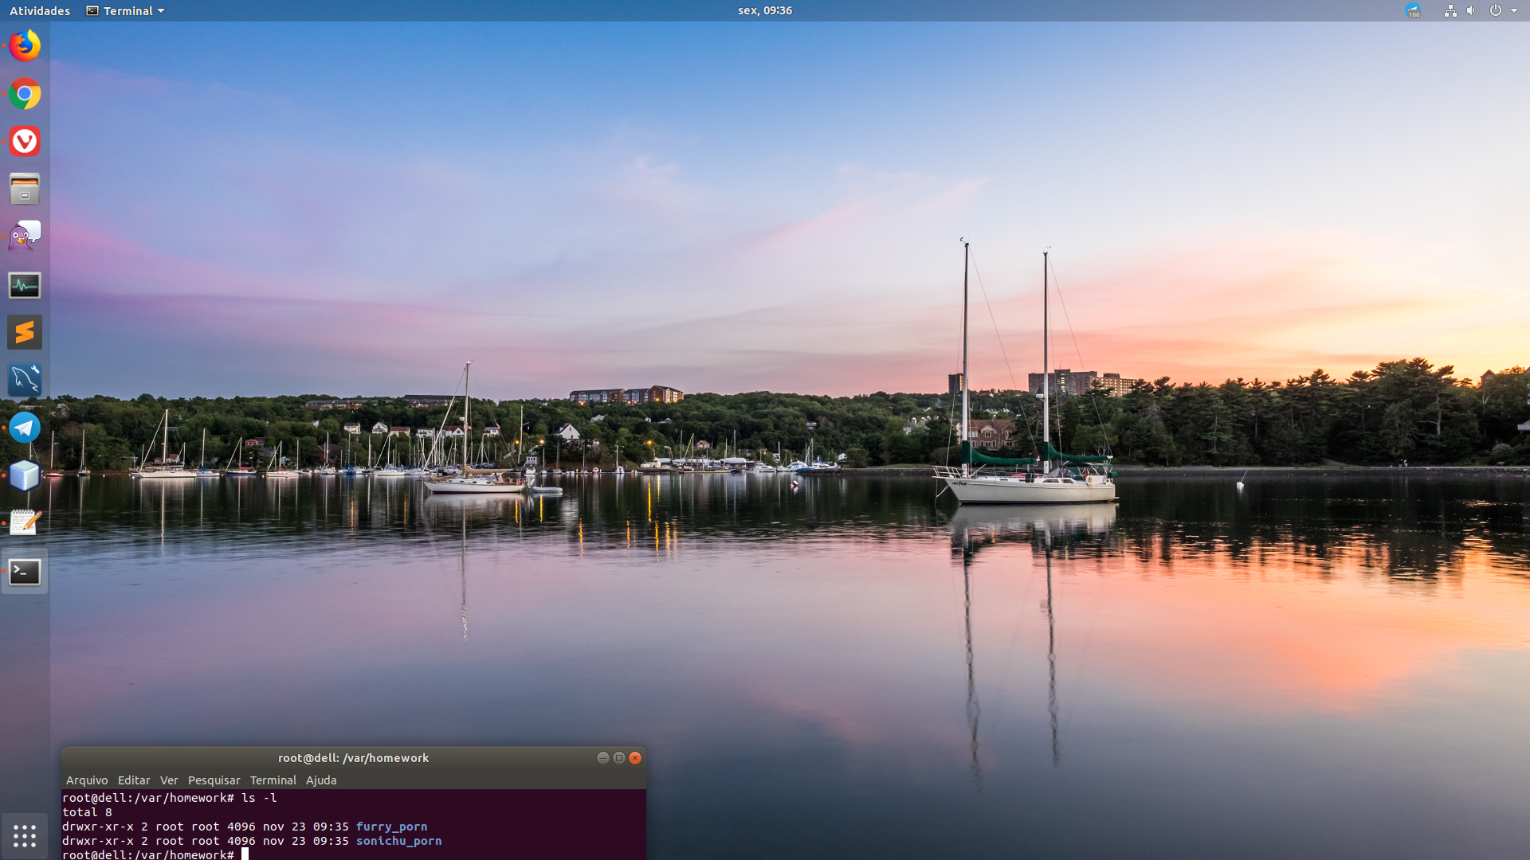Click the Telegram tray indicator icon
Screen dimensions: 1530x860
[x=1414, y=10]
